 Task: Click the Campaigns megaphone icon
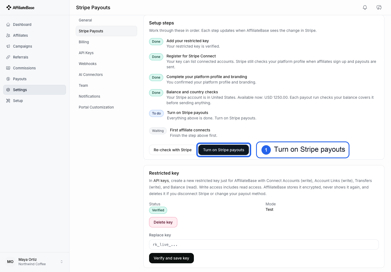click(8, 46)
